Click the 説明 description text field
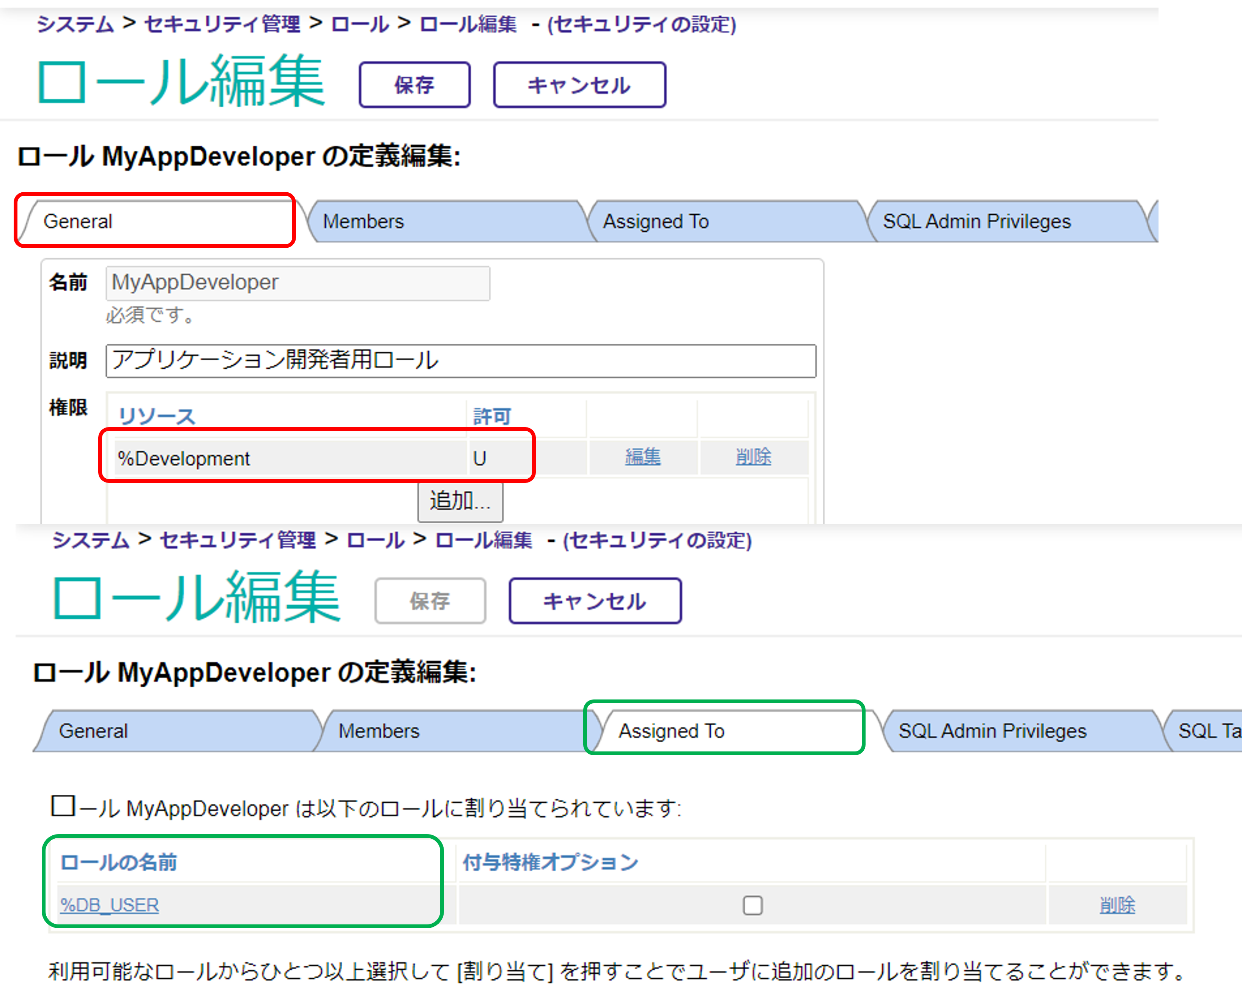1242x987 pixels. coord(460,361)
